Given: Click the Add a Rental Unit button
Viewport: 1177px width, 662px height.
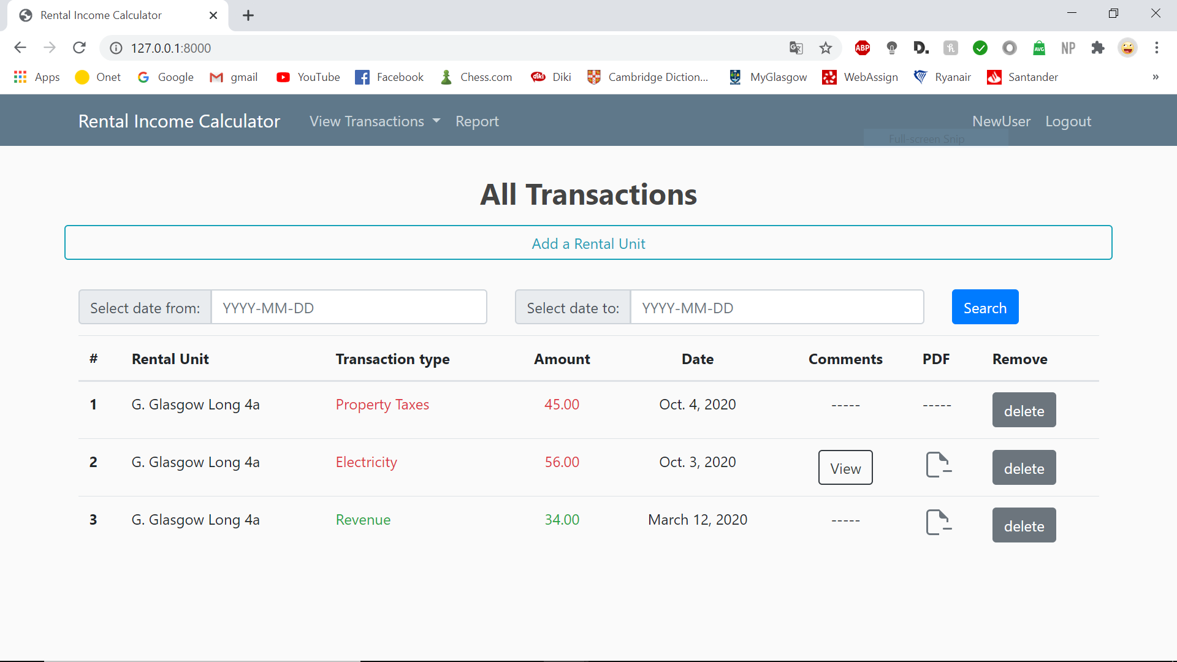Looking at the screenshot, I should [588, 243].
